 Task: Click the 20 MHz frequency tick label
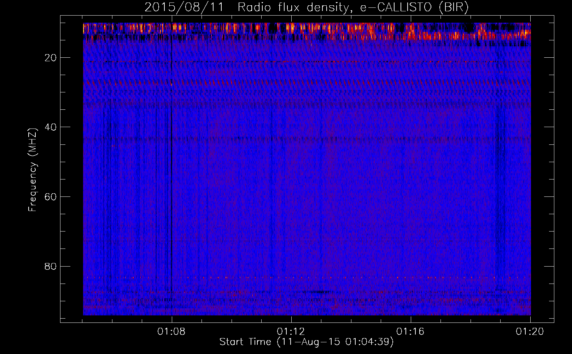click(x=51, y=58)
